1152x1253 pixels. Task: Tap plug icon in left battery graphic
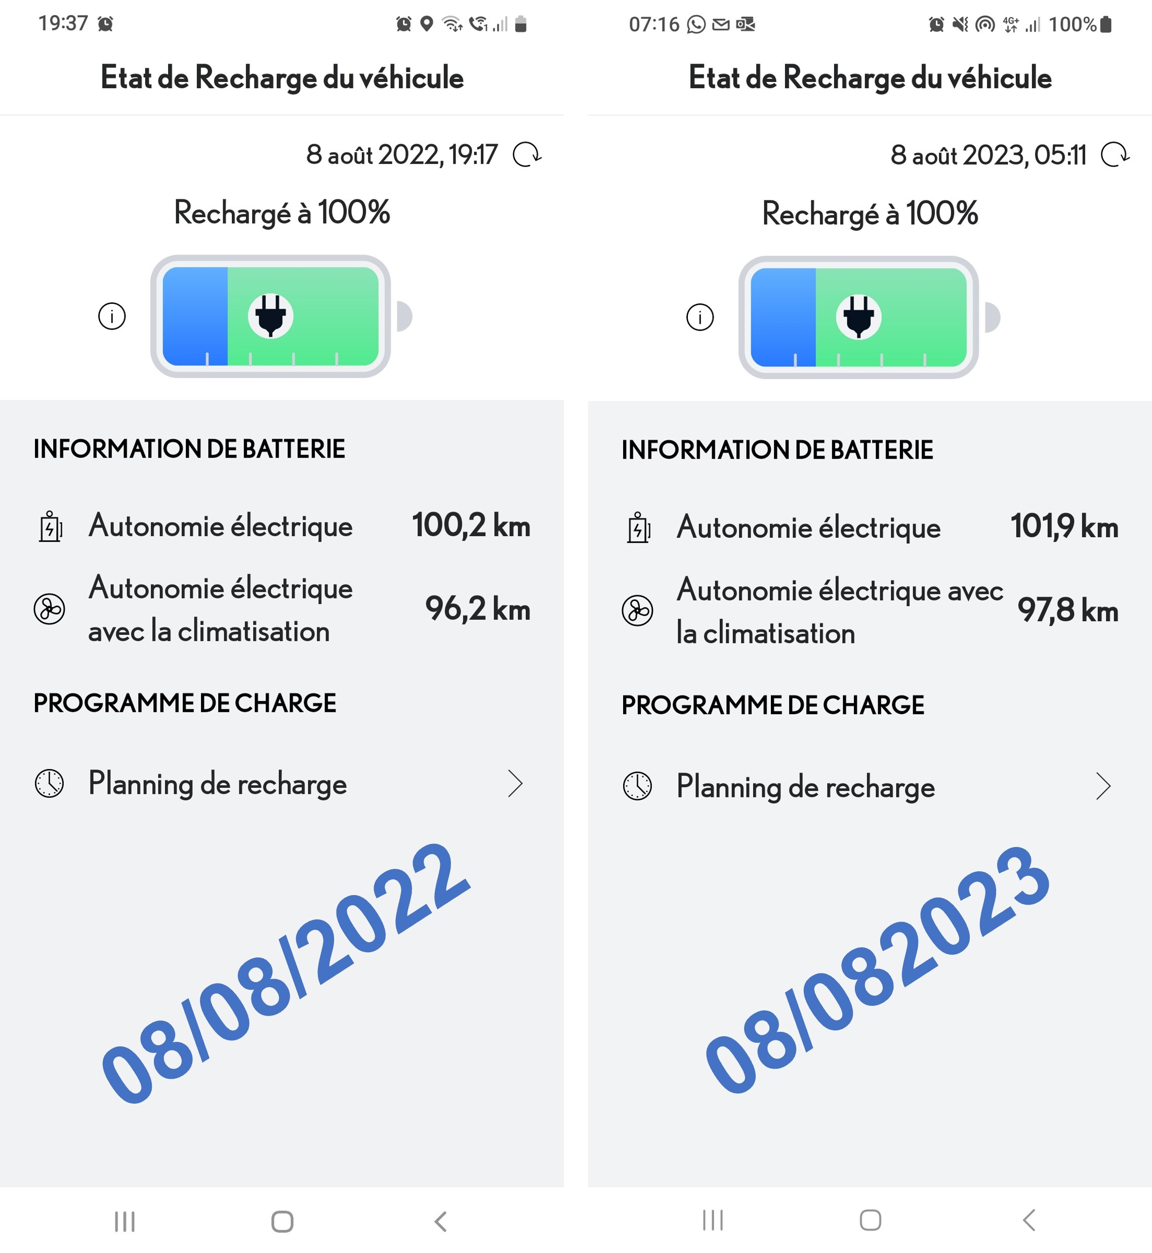(x=271, y=316)
